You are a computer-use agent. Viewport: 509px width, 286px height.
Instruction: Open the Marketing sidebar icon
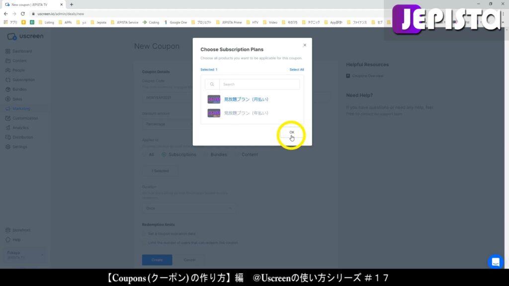click(x=8, y=109)
